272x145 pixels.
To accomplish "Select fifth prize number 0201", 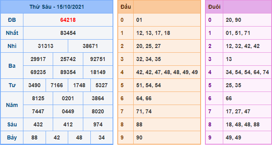I will point(68,98).
